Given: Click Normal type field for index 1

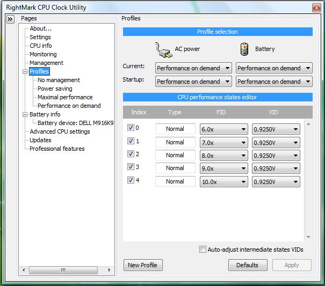Looking at the screenshot, I should point(175,142).
